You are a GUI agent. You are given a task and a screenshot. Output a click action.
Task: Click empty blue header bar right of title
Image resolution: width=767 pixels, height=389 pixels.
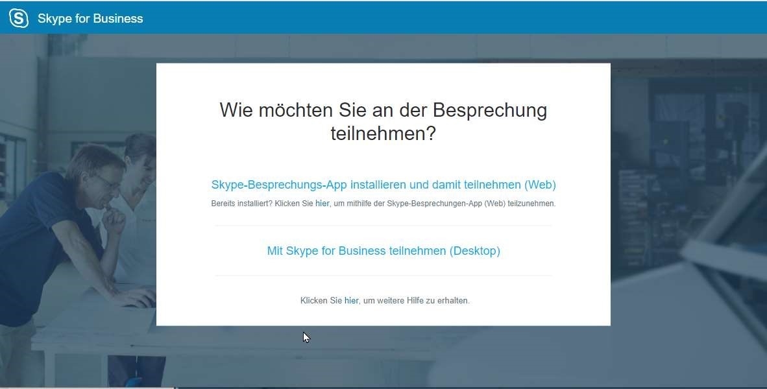[454, 18]
